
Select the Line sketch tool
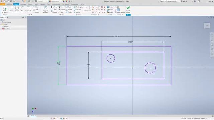coord(12,9)
